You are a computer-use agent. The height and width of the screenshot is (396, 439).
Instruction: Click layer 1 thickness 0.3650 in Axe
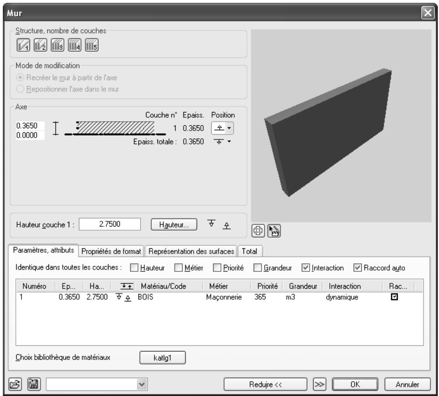(x=193, y=128)
